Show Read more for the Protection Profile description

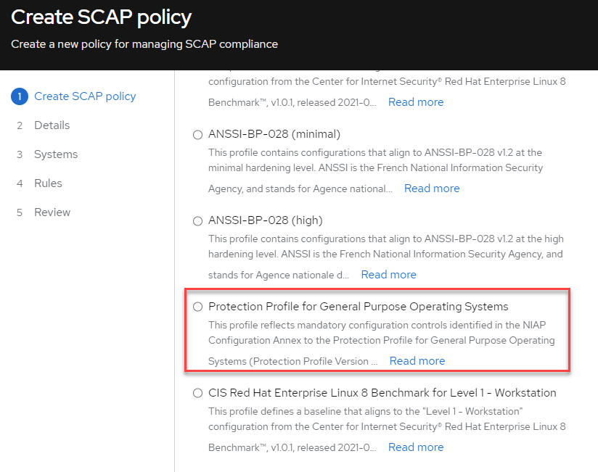click(x=417, y=361)
